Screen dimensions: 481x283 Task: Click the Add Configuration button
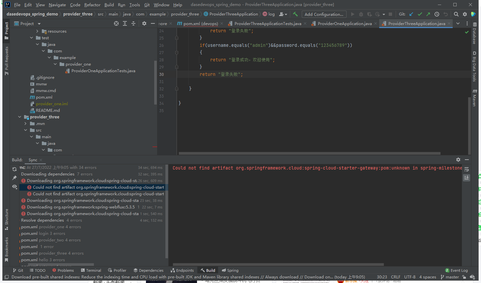click(324, 14)
